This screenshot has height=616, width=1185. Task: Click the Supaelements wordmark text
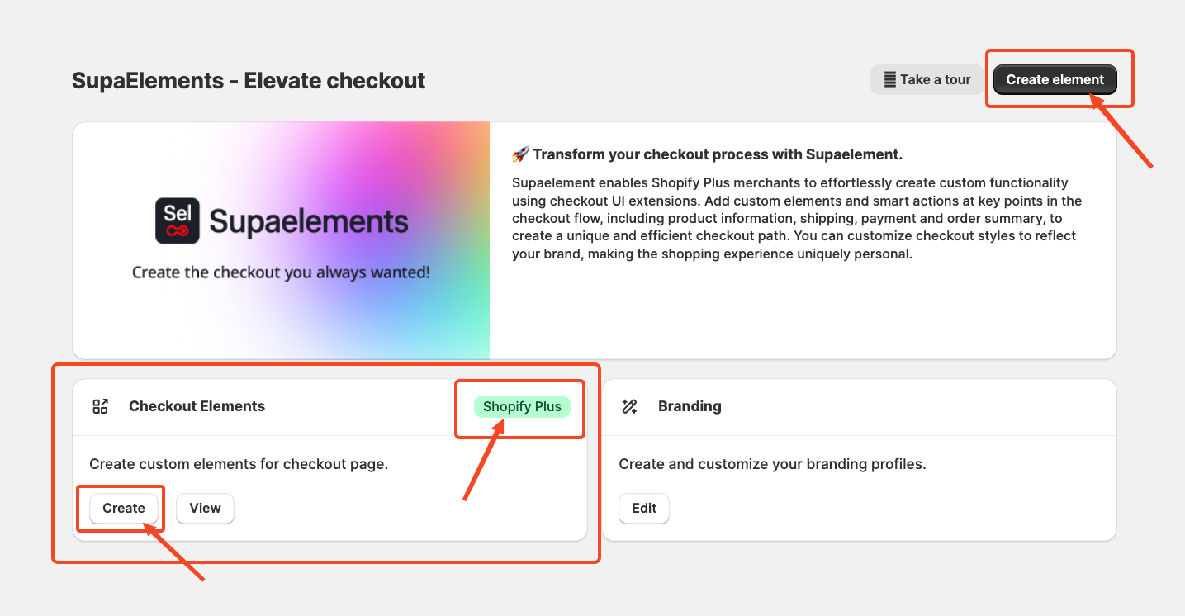[309, 221]
